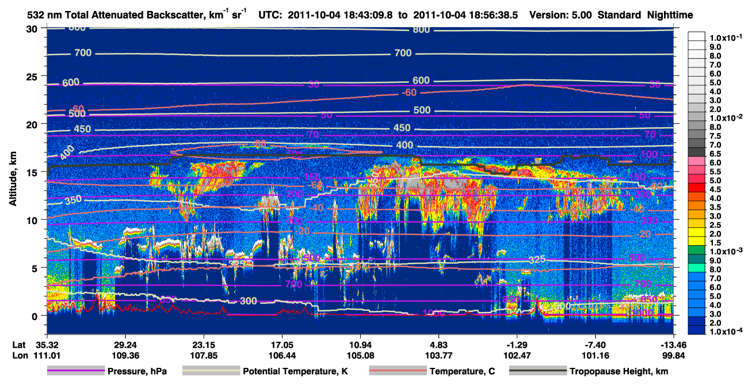Click the '15' altitude tick label

click(32, 172)
